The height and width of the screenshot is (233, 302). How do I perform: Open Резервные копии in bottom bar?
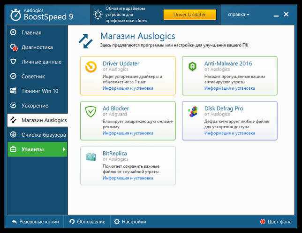35,222
